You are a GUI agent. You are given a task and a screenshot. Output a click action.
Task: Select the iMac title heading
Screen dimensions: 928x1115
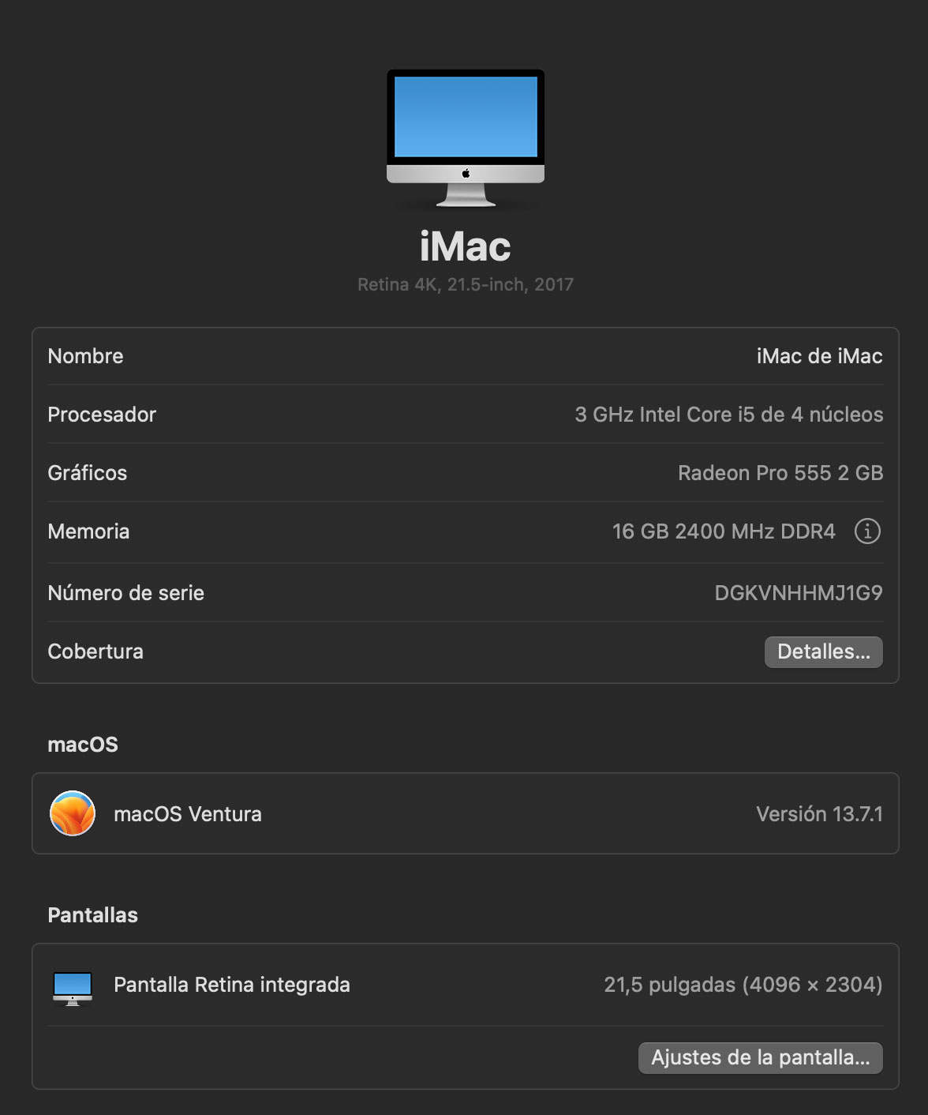[x=465, y=247]
